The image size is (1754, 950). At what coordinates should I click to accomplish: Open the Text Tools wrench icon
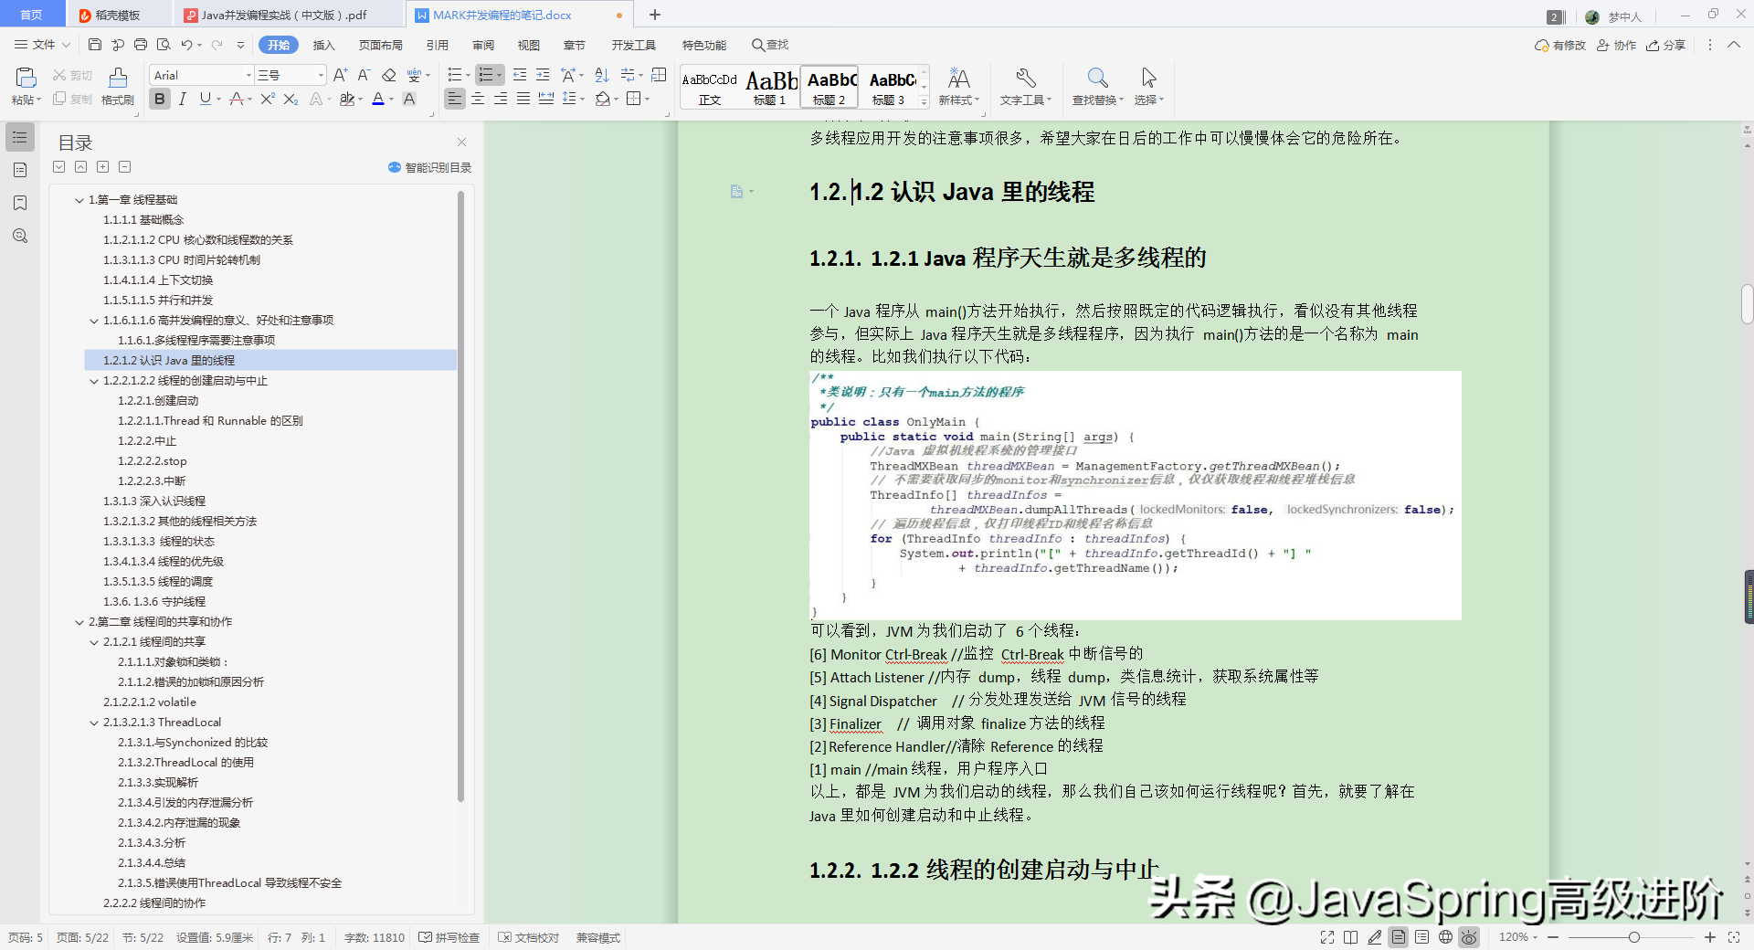coord(1025,78)
